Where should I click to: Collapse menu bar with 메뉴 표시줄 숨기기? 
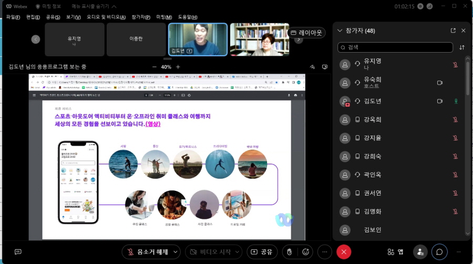pyautogui.click(x=94, y=6)
